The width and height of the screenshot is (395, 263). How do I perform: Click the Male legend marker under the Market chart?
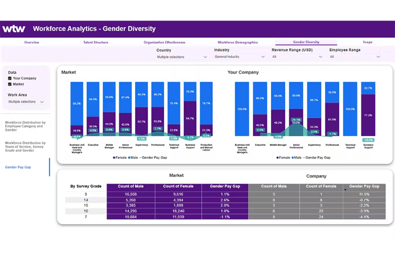click(x=129, y=157)
